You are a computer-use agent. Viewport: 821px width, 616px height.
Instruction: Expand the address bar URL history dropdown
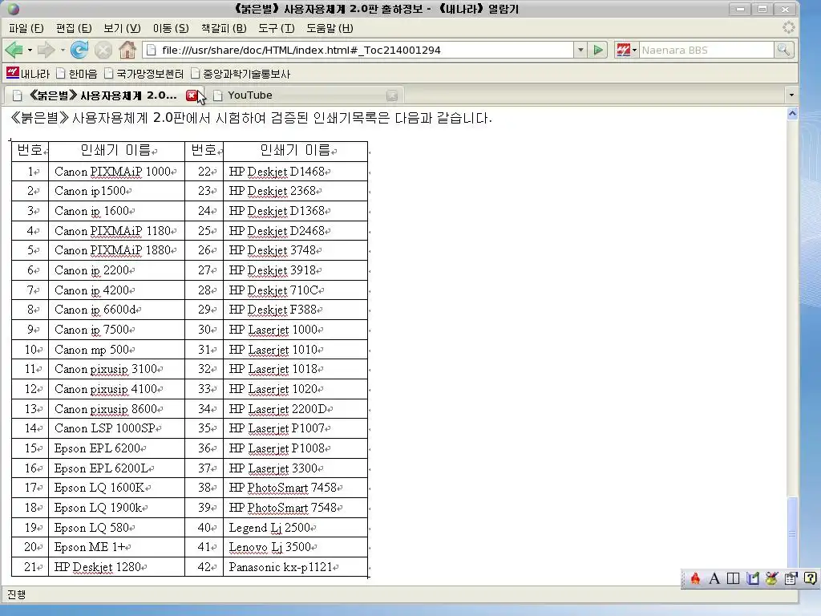point(580,51)
